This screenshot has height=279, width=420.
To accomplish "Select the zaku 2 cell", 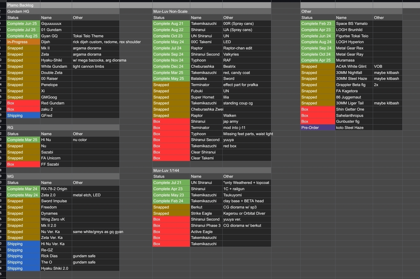I will (56, 109).
